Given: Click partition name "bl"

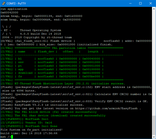Looking at the screenshot, I should click(x=20, y=59).
